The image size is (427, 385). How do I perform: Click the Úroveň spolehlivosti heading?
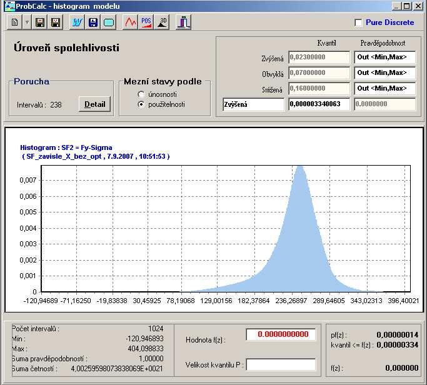66,48
